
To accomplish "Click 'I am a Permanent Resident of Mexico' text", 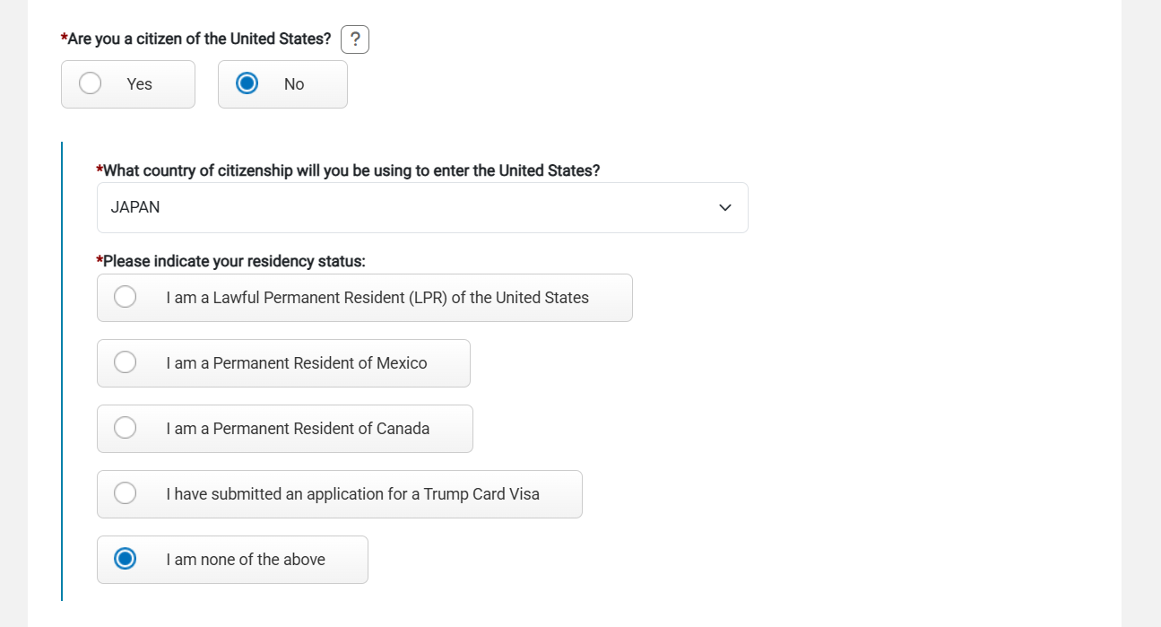I will (x=297, y=363).
